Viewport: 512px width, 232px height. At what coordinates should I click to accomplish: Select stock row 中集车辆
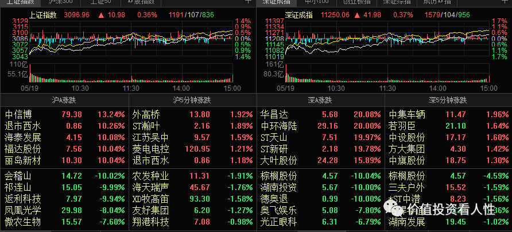(448, 114)
